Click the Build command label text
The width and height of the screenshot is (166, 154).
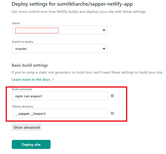pyautogui.click(x=22, y=89)
